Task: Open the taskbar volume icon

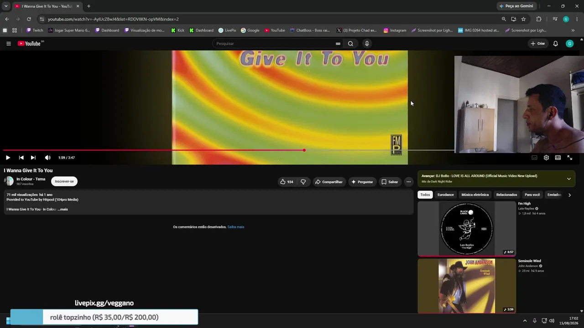Action: [552, 321]
